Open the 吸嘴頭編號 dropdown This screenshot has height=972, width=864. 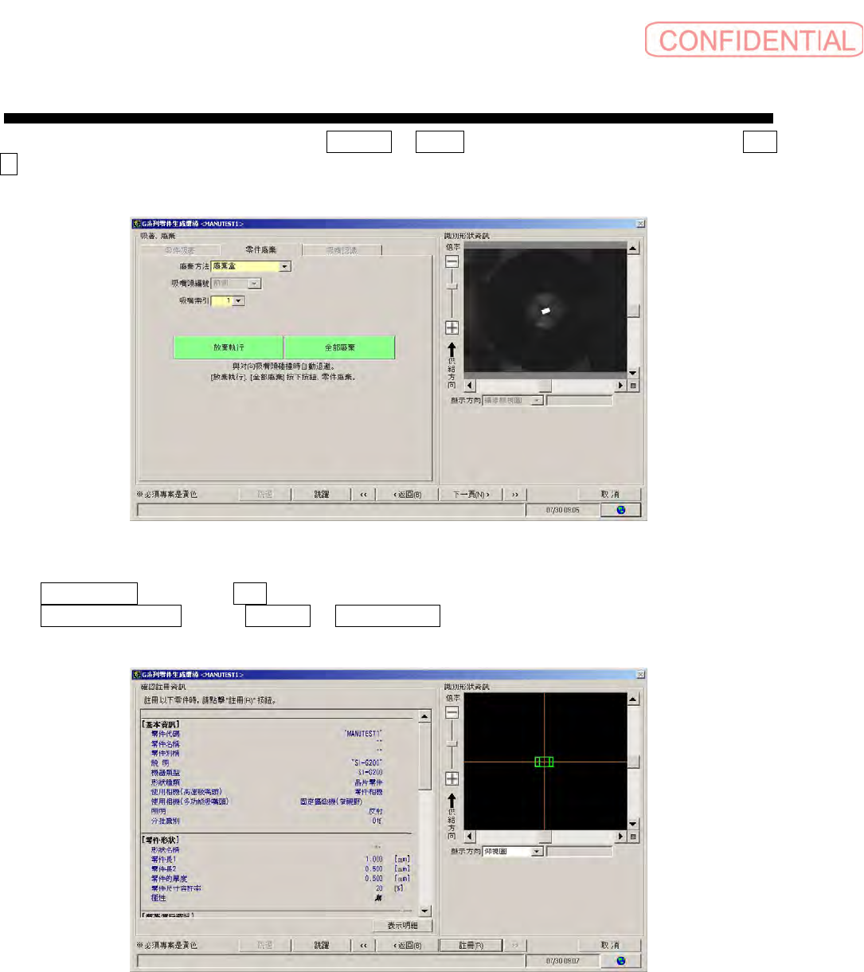click(255, 284)
